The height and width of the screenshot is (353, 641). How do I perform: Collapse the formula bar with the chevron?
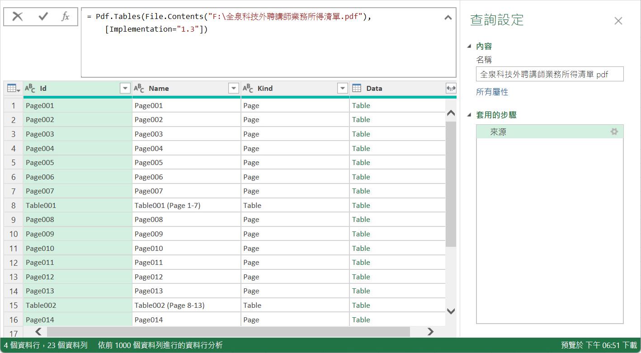(448, 18)
